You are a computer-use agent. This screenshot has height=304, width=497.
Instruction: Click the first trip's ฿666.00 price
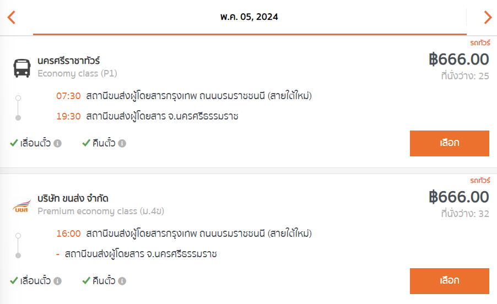click(x=458, y=59)
